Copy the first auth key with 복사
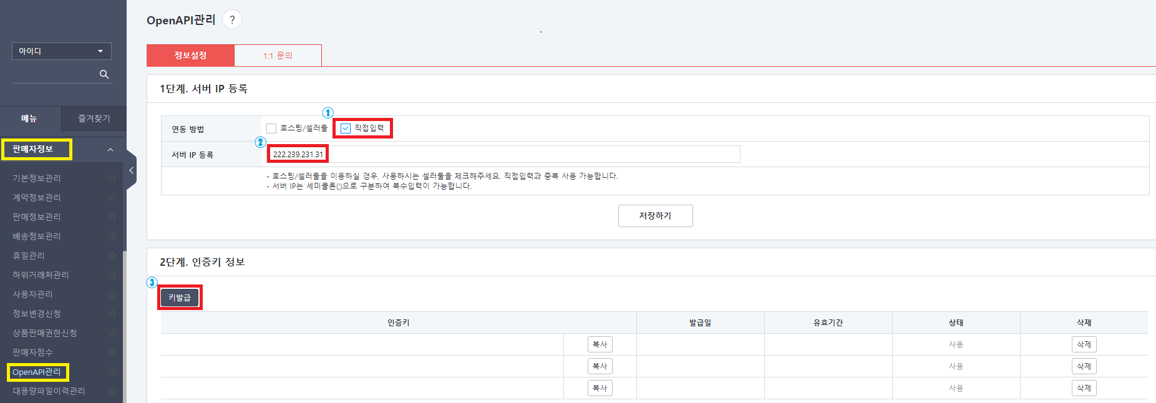Viewport: 1156px width, 403px height. [600, 344]
